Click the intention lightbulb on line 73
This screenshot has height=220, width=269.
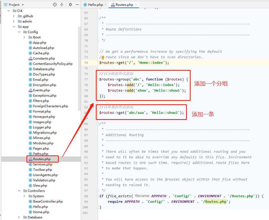pyautogui.click(x=103, y=57)
